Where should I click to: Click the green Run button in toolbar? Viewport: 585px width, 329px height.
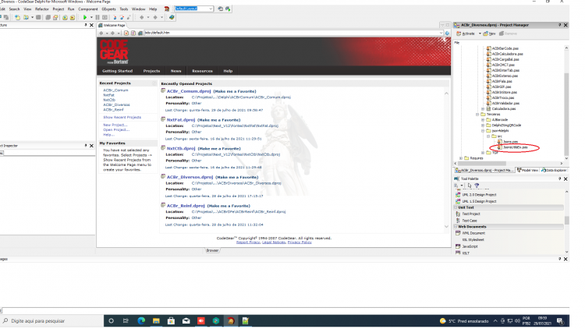tap(85, 17)
